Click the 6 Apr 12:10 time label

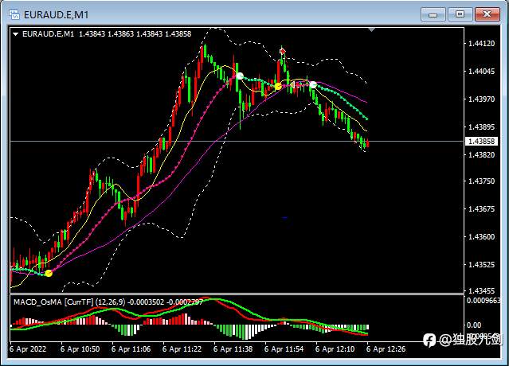tap(335, 349)
